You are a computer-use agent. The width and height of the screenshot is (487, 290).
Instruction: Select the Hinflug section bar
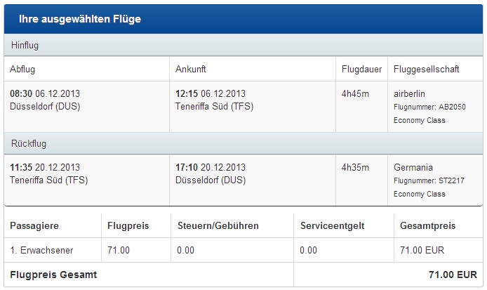tap(243, 46)
